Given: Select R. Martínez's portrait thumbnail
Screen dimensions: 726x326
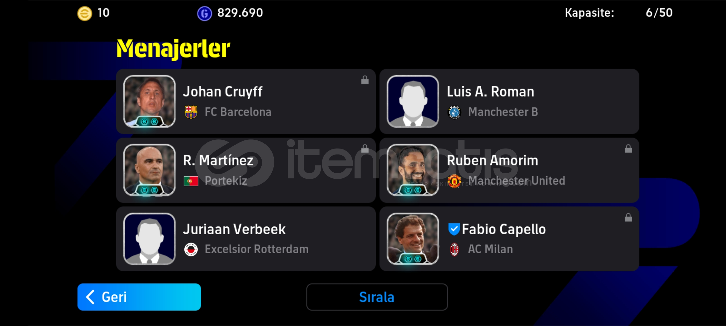Looking at the screenshot, I should [149, 170].
